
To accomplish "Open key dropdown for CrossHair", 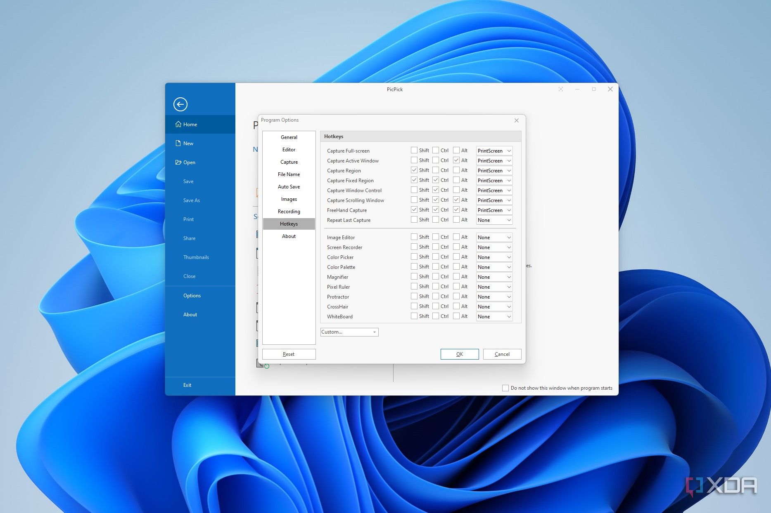I will pyautogui.click(x=494, y=307).
